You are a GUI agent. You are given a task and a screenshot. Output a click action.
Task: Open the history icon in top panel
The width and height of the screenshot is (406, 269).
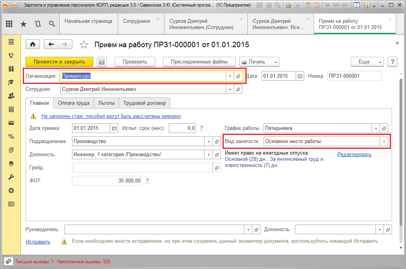(38, 24)
